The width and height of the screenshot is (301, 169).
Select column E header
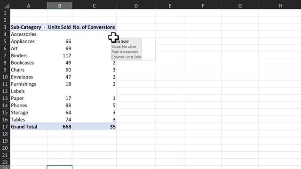click(170, 6)
